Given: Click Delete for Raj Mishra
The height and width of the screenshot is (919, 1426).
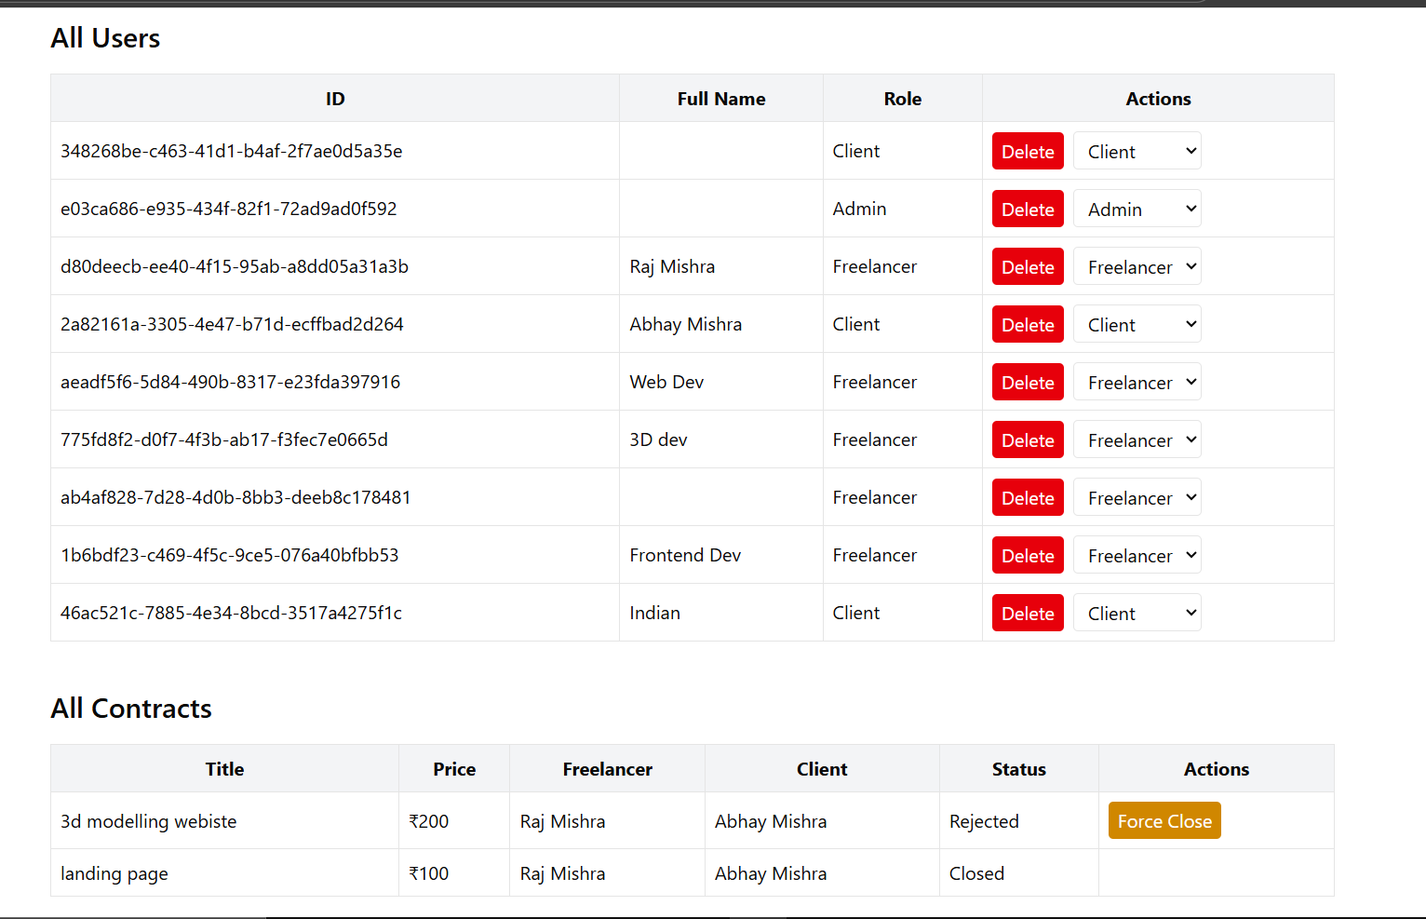Looking at the screenshot, I should coord(1028,267).
